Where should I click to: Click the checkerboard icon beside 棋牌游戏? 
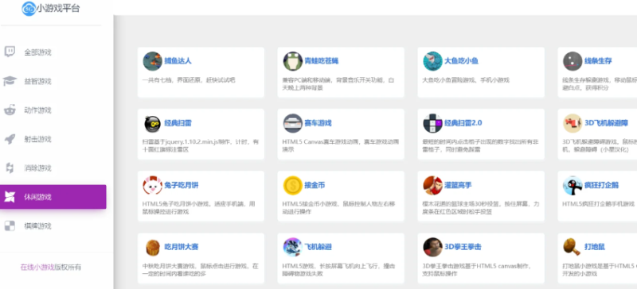pyautogui.click(x=10, y=225)
